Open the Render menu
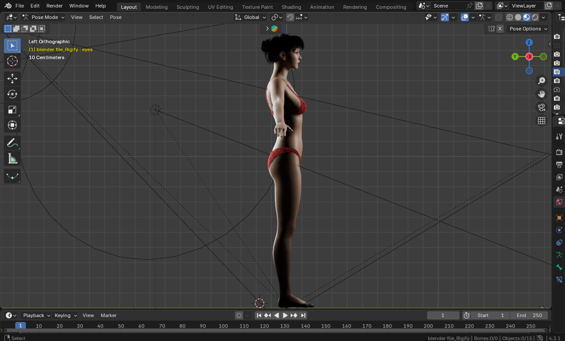565x341 pixels. [55, 6]
